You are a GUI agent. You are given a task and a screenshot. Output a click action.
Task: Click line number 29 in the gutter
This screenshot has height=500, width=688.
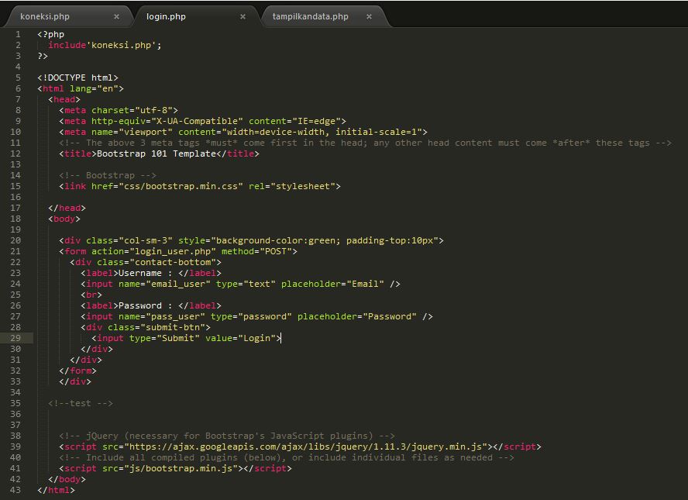tap(15, 338)
